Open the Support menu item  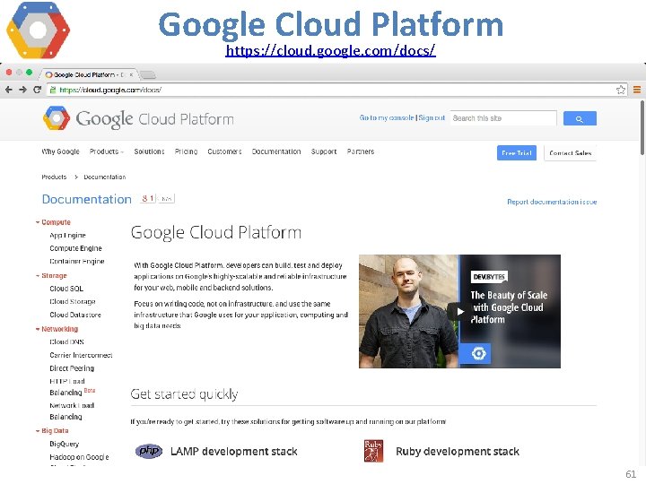324,151
